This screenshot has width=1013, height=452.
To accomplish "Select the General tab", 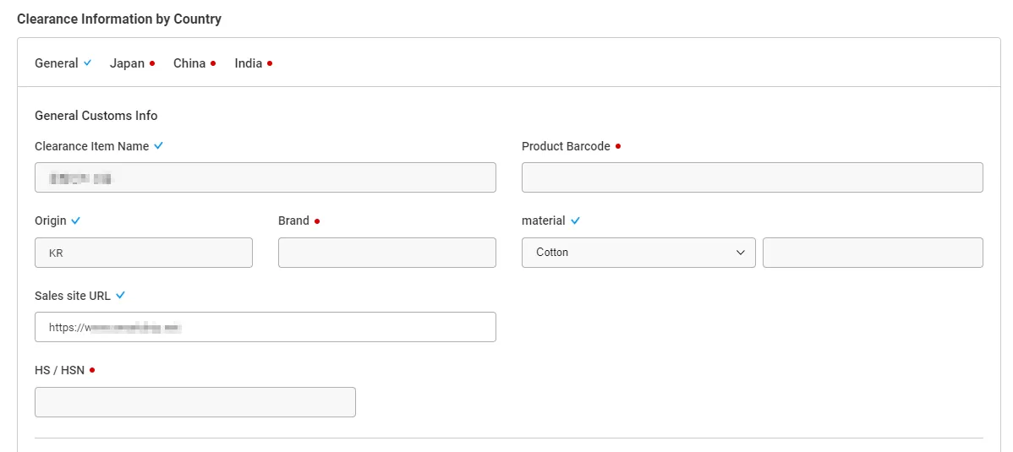I will 56,63.
